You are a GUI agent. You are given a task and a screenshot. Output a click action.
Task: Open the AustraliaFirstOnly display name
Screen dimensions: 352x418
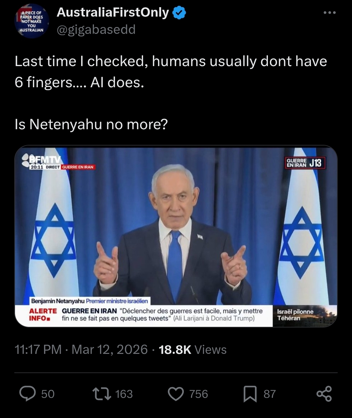tap(113, 12)
